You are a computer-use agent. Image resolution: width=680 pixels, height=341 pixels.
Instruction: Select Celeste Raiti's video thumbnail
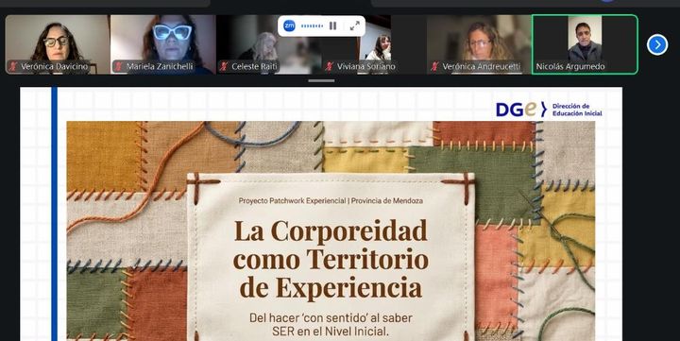(x=269, y=44)
